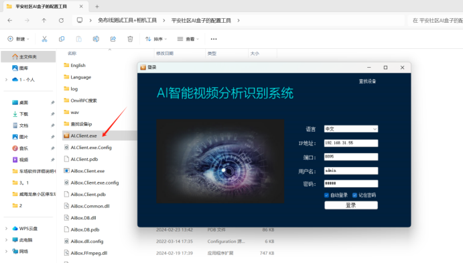Click the 用户名 username field
463x263 pixels.
click(x=351, y=170)
